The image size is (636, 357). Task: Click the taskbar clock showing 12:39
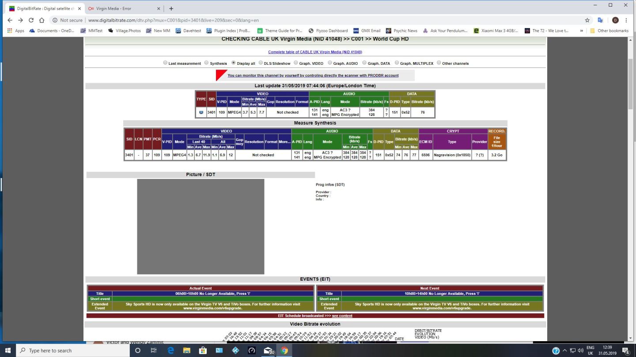tap(608, 350)
